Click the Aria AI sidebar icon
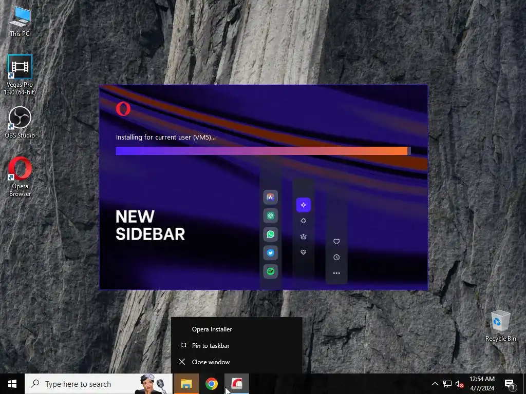Screen dimensions: 526x394 270,198
